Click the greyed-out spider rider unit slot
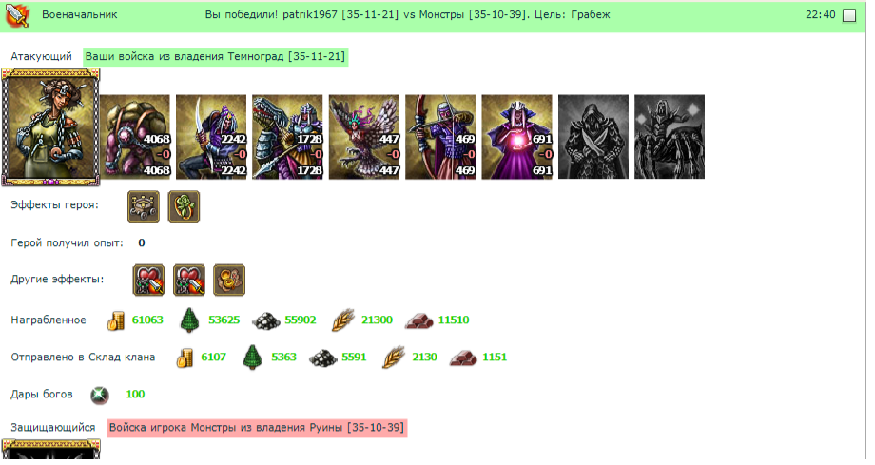This screenshot has width=875, height=465. pos(670,137)
